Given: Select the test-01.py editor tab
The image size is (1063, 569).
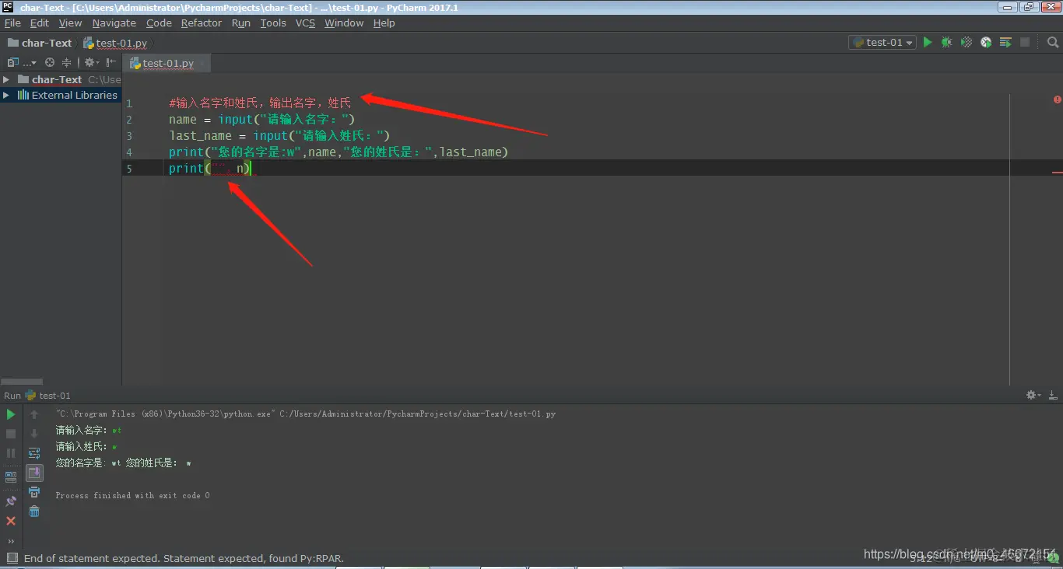Looking at the screenshot, I should pyautogui.click(x=168, y=63).
